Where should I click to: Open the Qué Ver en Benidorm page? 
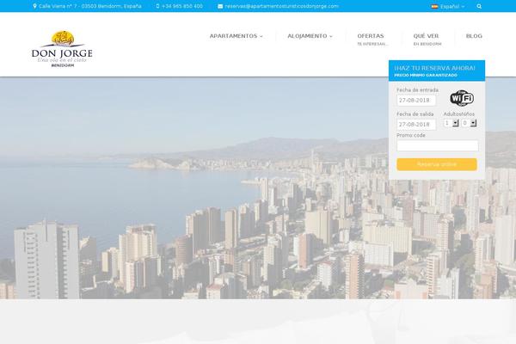pos(427,39)
